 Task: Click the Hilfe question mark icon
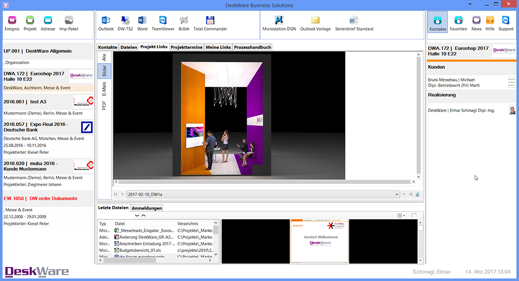tap(490, 21)
